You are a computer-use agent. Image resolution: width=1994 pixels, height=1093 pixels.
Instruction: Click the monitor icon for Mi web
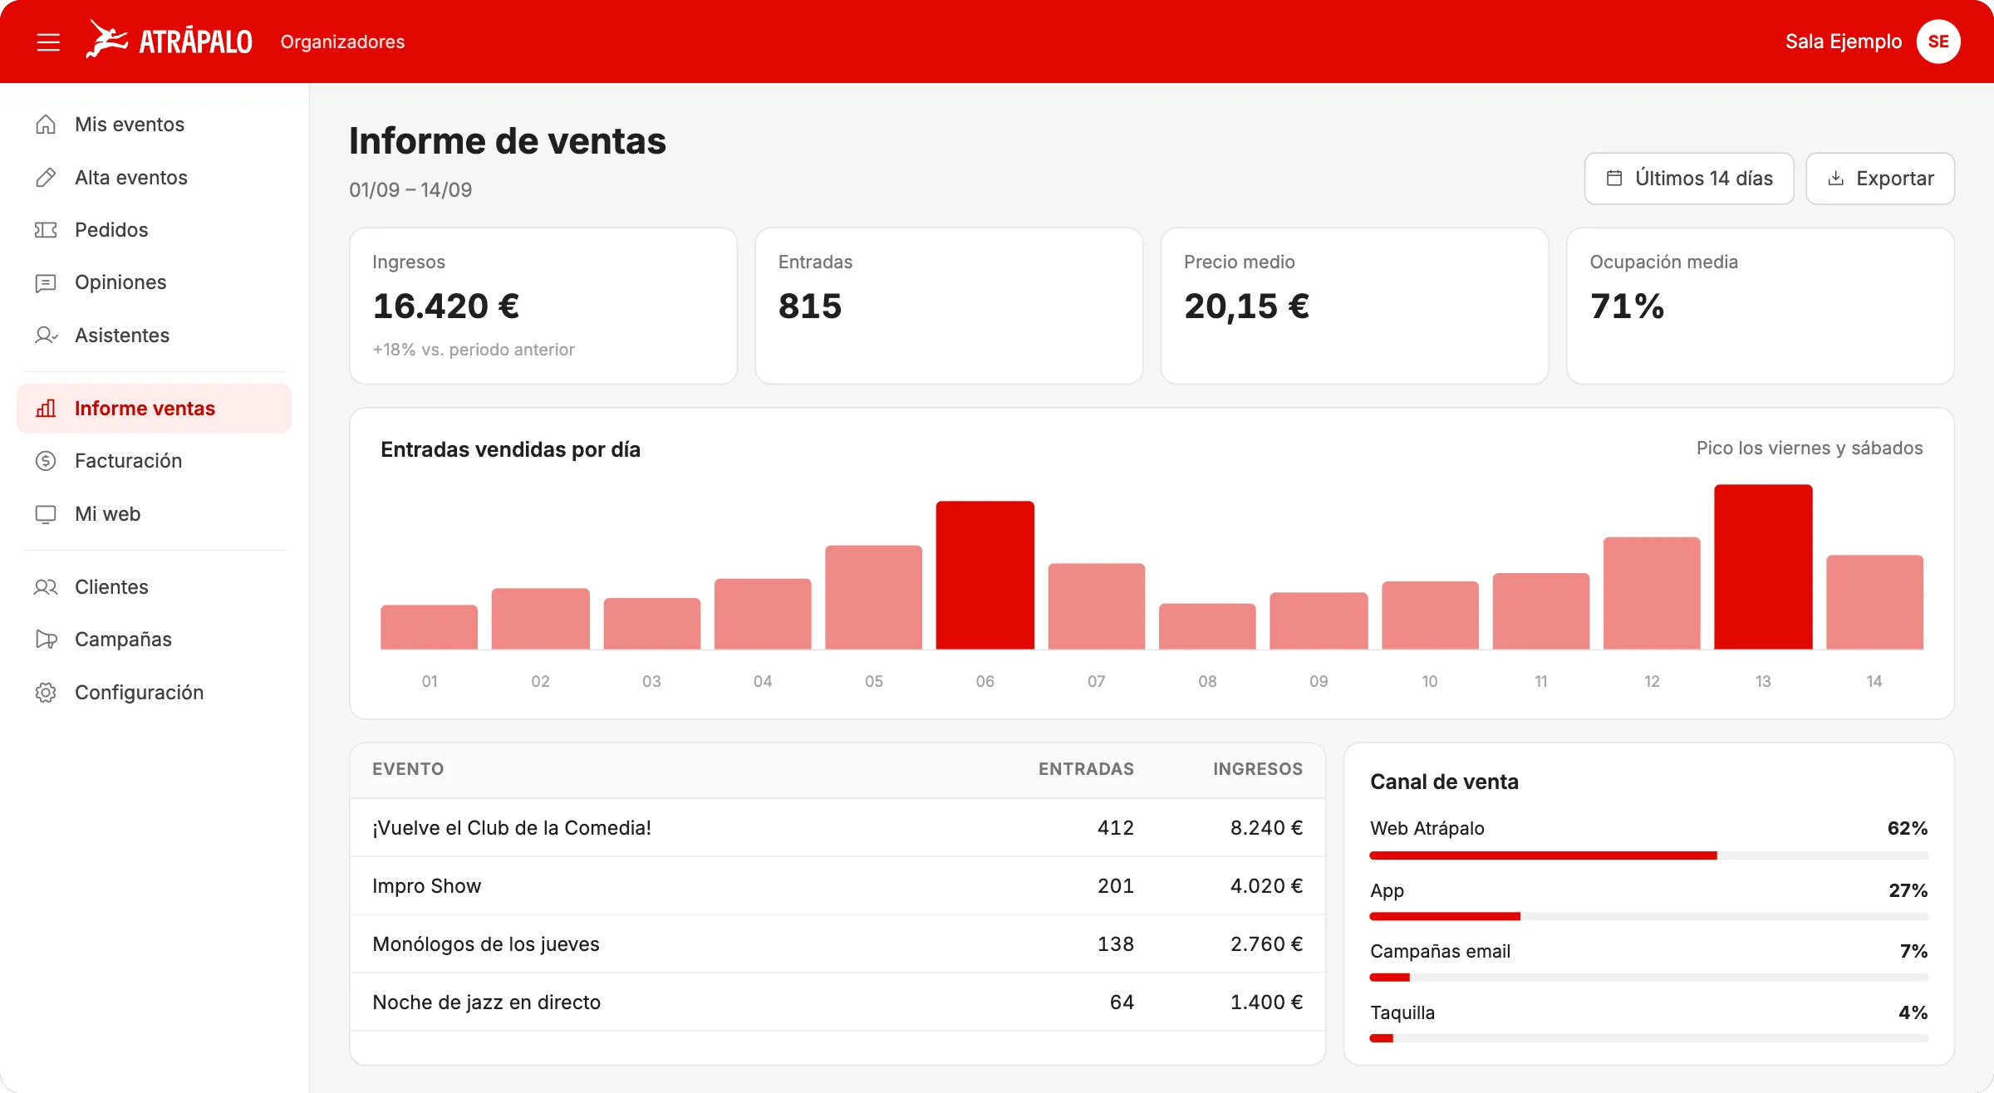point(46,514)
